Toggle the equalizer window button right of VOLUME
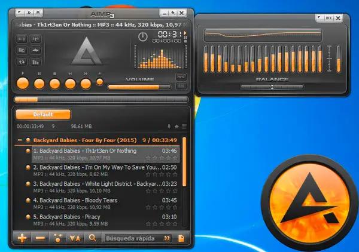 click(x=181, y=77)
